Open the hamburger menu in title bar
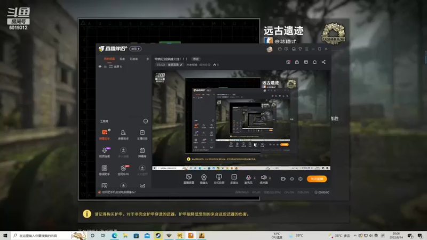 306,49
